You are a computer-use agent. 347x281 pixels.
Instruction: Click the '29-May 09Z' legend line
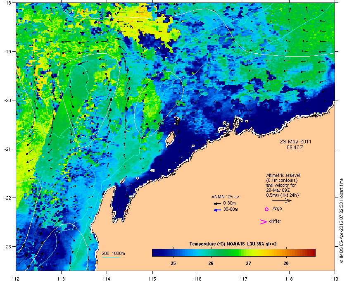(278, 190)
